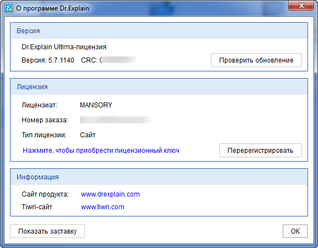Confirm with the OK button
The image size is (318, 248).
(295, 231)
